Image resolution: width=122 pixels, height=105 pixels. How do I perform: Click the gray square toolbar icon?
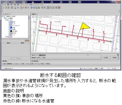(x=48, y=7)
